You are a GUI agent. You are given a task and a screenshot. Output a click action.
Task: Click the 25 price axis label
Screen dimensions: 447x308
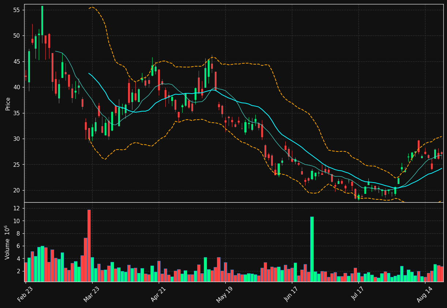click(17, 165)
